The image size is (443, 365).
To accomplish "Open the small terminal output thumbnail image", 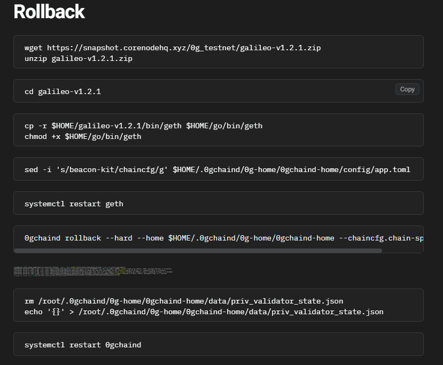I will click(x=93, y=271).
